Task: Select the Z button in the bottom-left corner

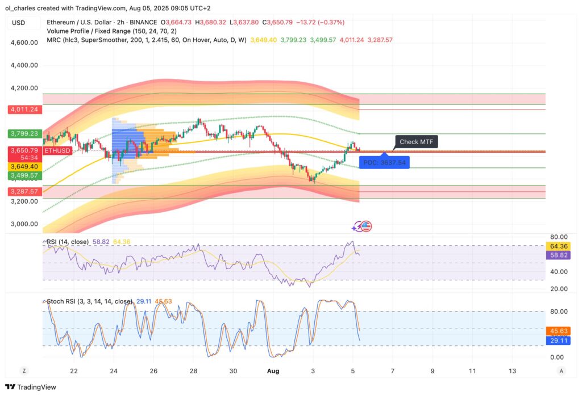Action: 24,370
